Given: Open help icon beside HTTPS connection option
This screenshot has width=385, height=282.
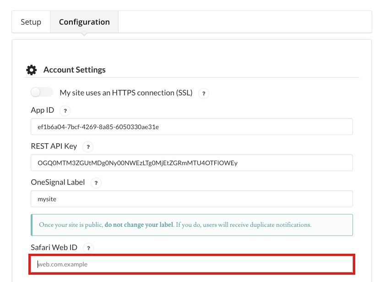Looking at the screenshot, I should coord(203,94).
